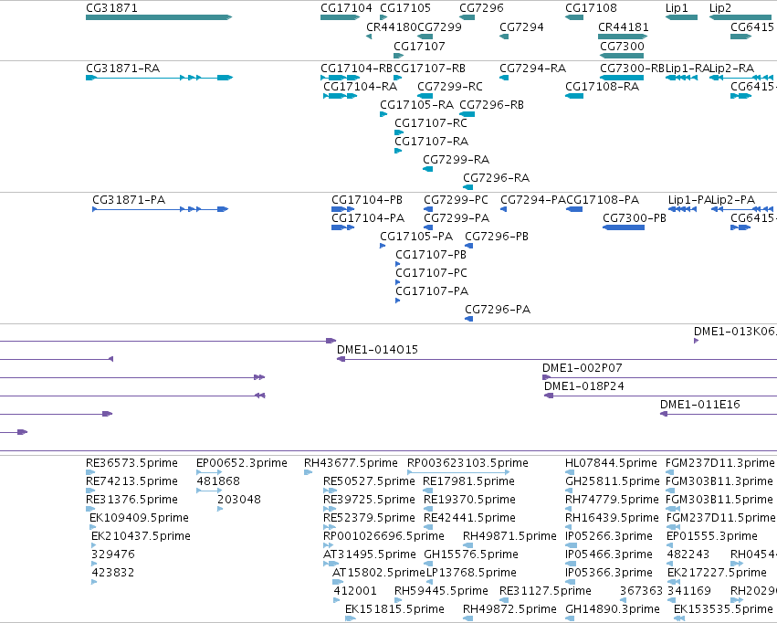This screenshot has height=623, width=777.
Task: Select the 'EK210437.5prime' EST label
Action: point(141,536)
